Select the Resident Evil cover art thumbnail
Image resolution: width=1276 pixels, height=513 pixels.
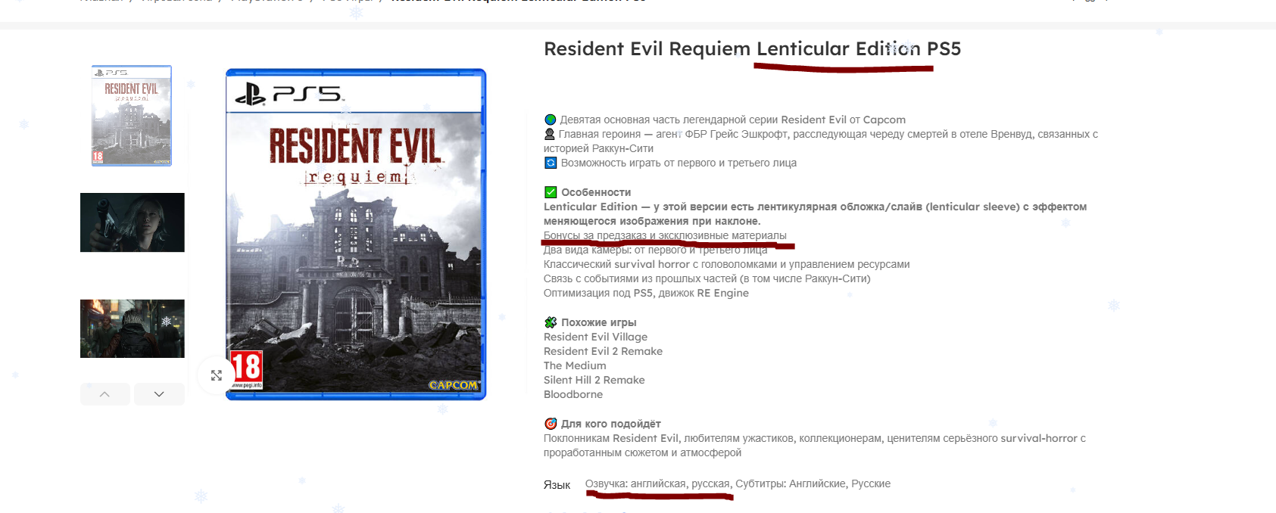[132, 116]
